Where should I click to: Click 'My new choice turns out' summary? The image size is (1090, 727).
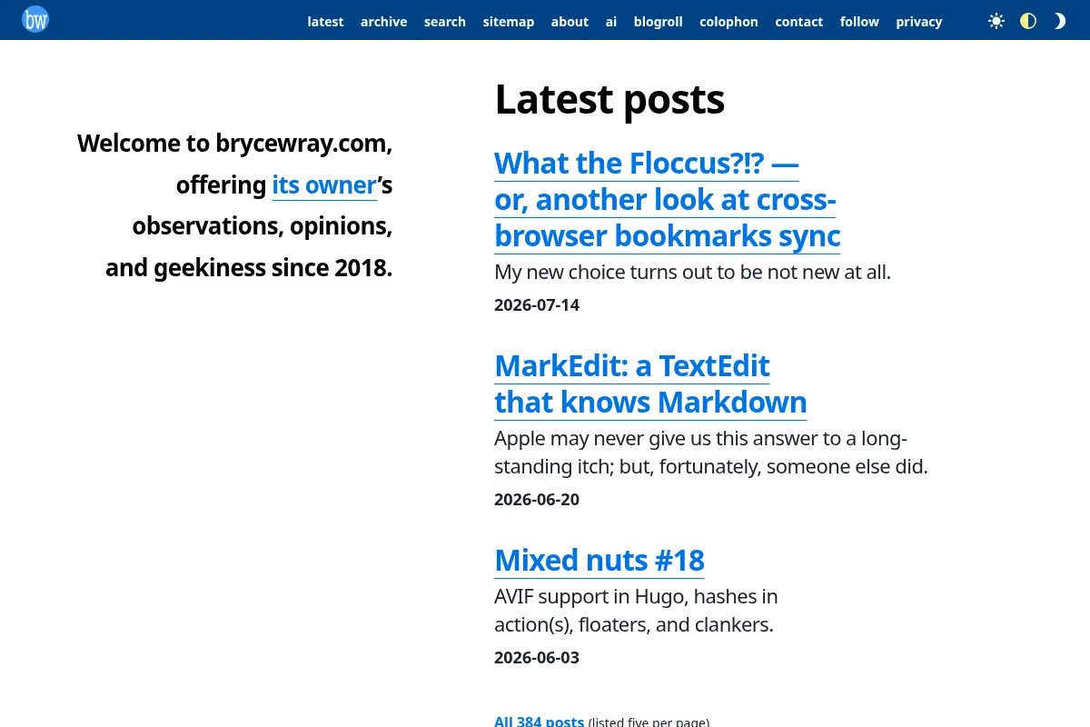tap(692, 272)
